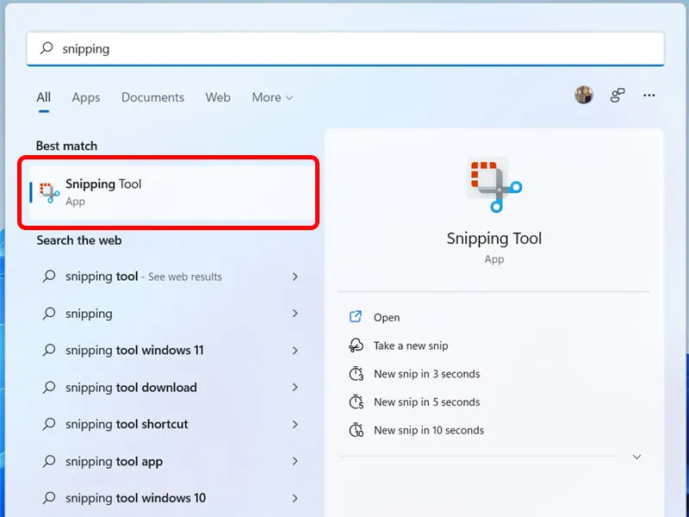Expand arrow beside 'snipping tool windows 11'
Image resolution: width=689 pixels, height=517 pixels.
(295, 351)
